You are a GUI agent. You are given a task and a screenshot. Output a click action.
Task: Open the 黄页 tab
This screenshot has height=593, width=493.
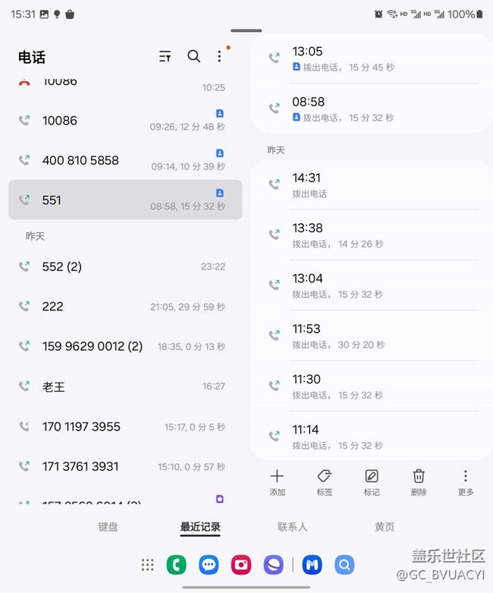pos(385,527)
